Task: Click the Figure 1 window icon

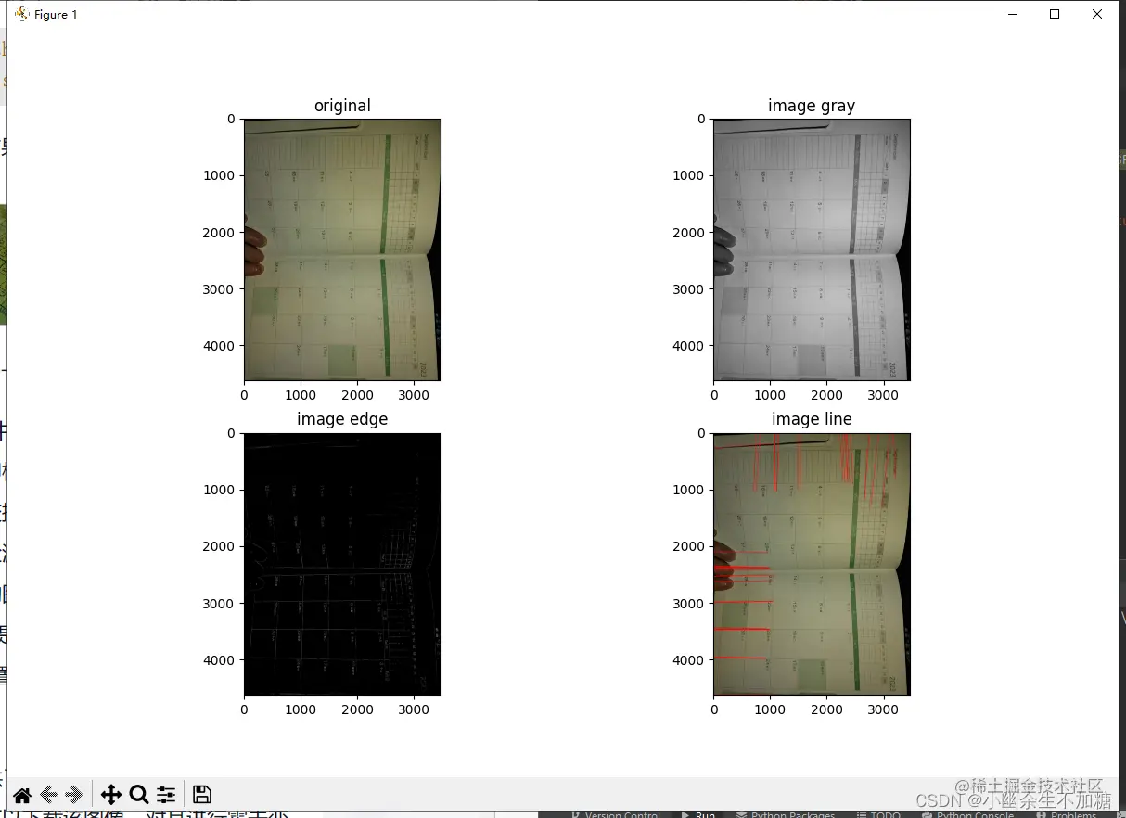Action: [x=22, y=14]
